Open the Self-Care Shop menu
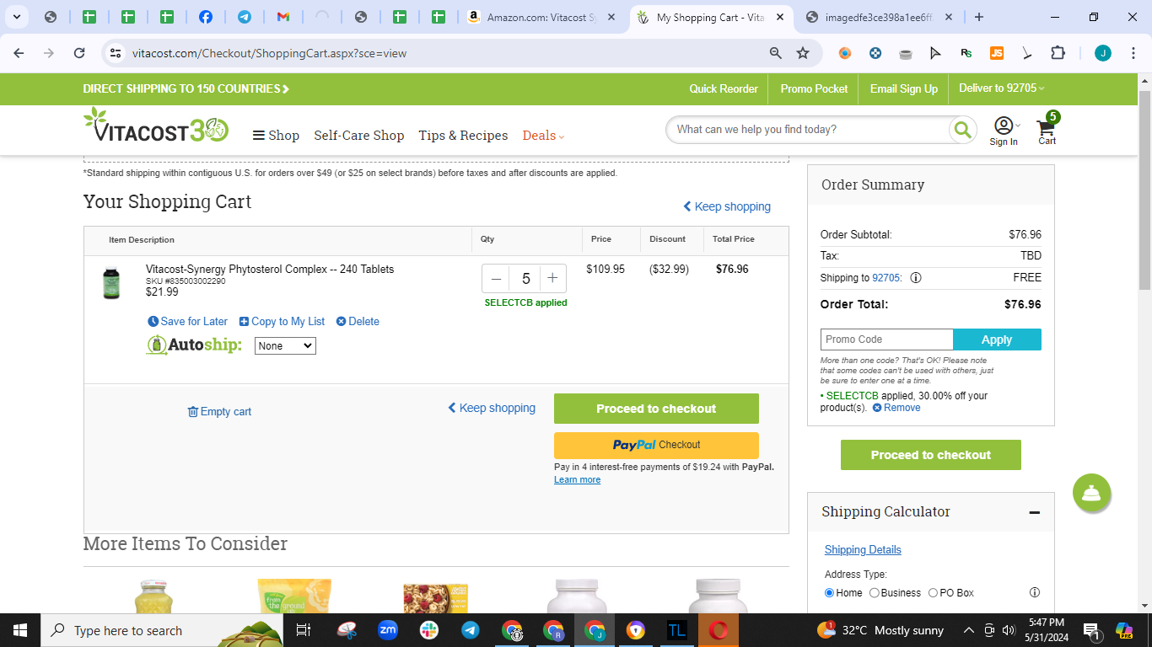This screenshot has height=647, width=1152. coord(359,136)
